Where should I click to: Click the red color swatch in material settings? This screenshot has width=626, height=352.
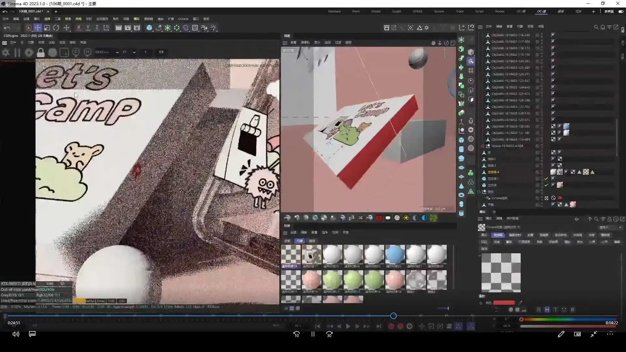click(504, 303)
